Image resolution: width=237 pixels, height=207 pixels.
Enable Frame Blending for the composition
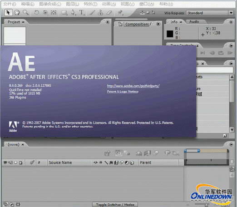pyautogui.click(x=148, y=153)
